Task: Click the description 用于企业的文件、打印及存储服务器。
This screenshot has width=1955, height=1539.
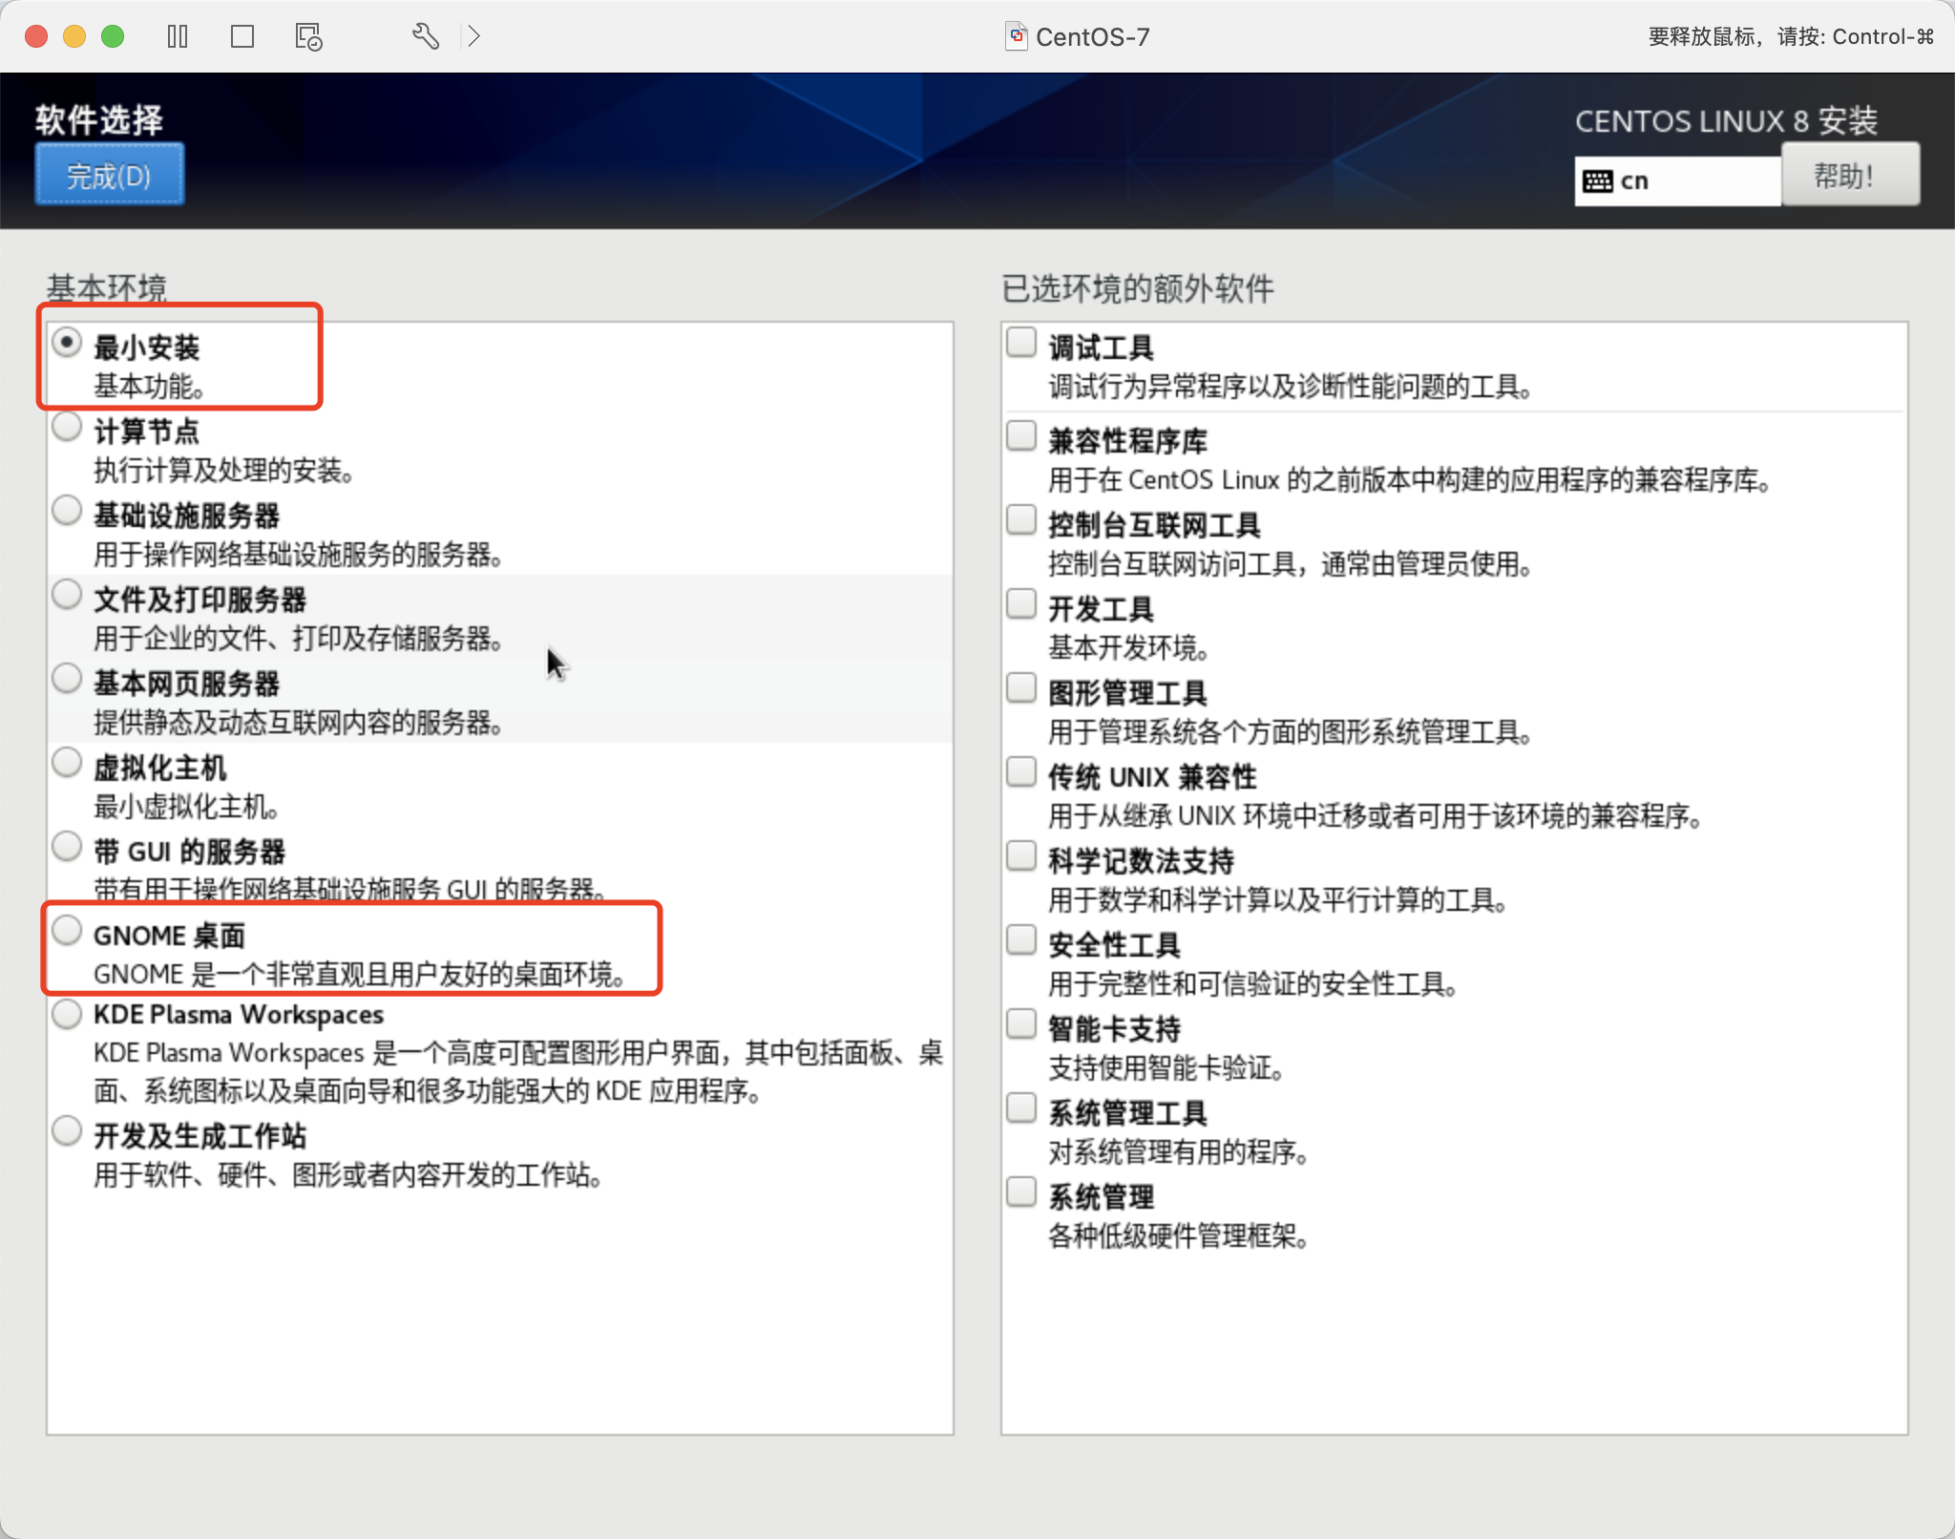Action: click(x=298, y=639)
